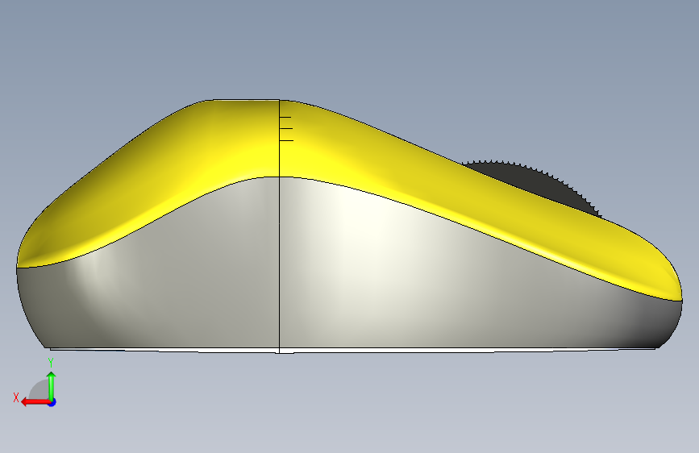This screenshot has height=453, width=699.
Task: Click the green Y axis arrow of the triad
Action: point(52,385)
